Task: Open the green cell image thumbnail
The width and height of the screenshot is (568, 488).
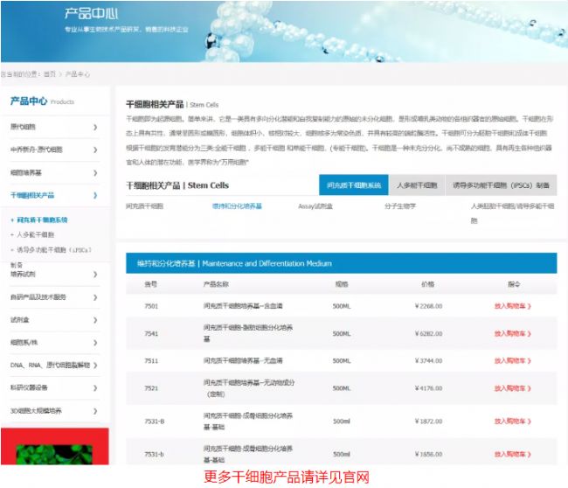Action: point(54,454)
